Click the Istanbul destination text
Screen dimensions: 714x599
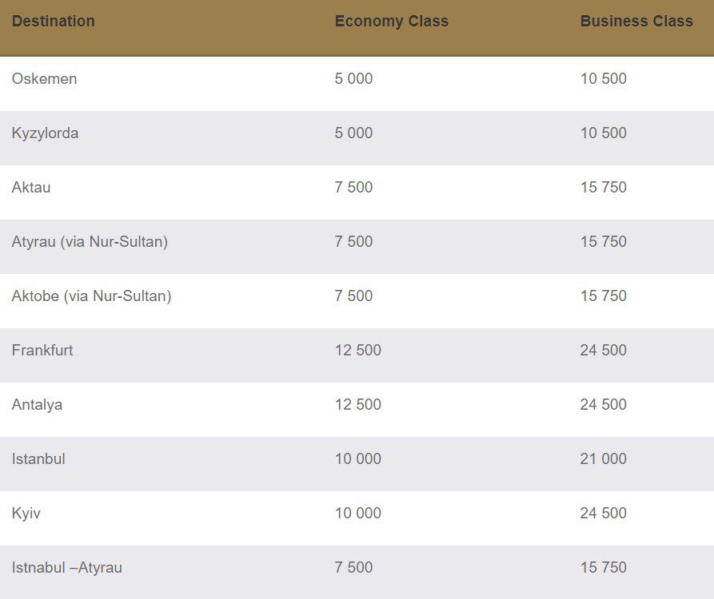coord(38,459)
